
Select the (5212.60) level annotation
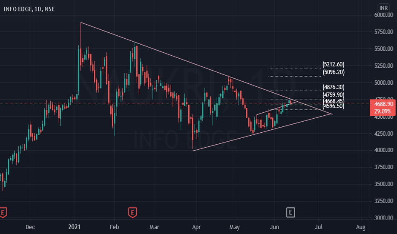334,64
